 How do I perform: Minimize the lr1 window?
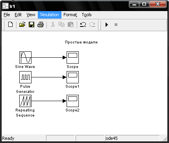(x=134, y=4)
